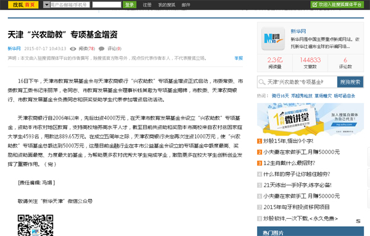Click the WeChat QR code image
370x236 pixels.
tap(35, 225)
